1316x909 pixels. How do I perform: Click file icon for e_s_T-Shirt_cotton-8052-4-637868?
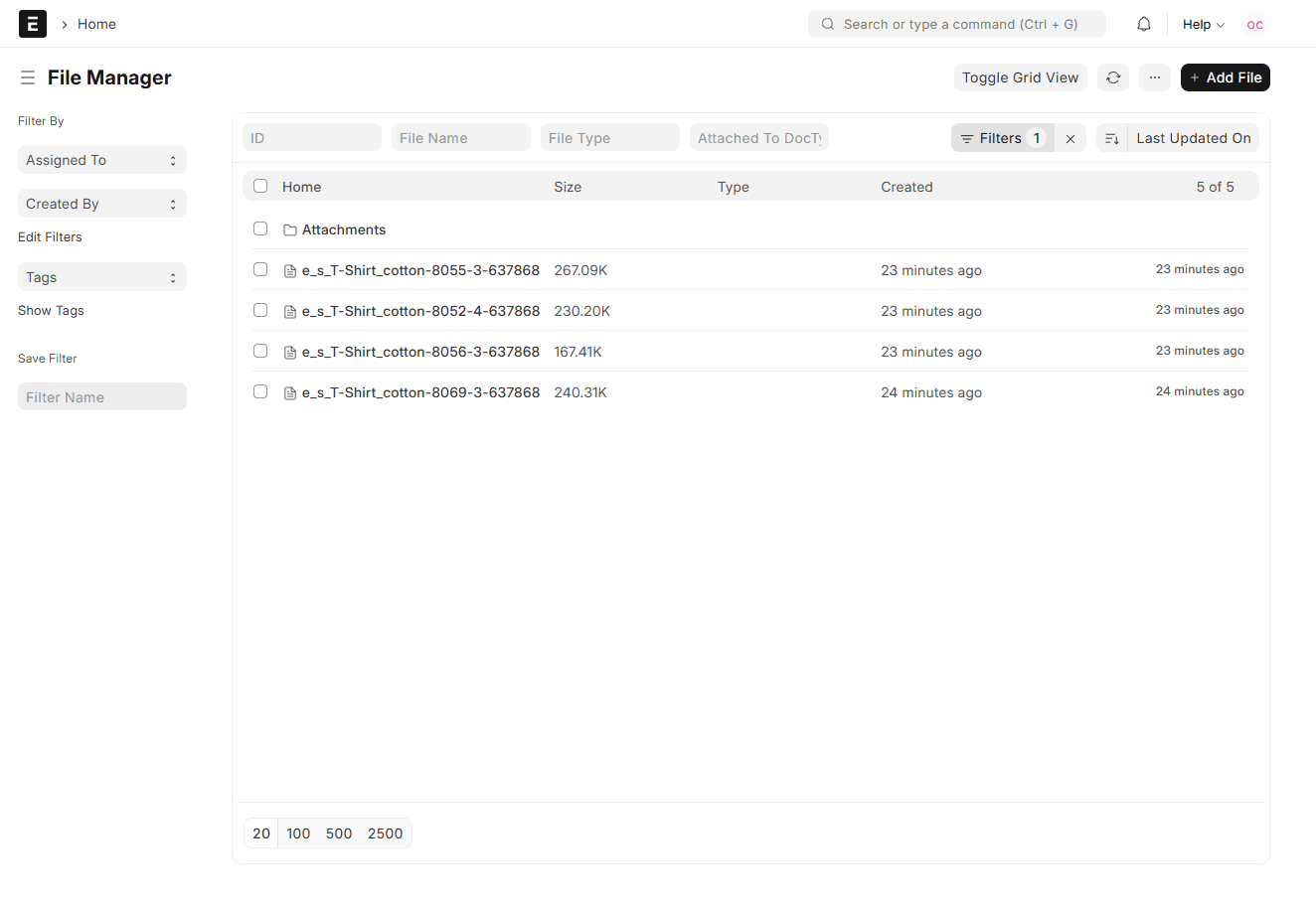(x=290, y=311)
